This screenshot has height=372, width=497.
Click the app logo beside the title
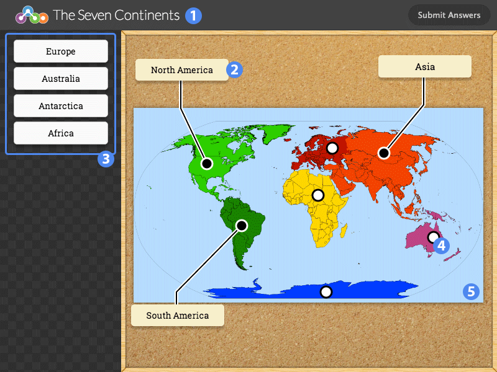click(x=31, y=15)
